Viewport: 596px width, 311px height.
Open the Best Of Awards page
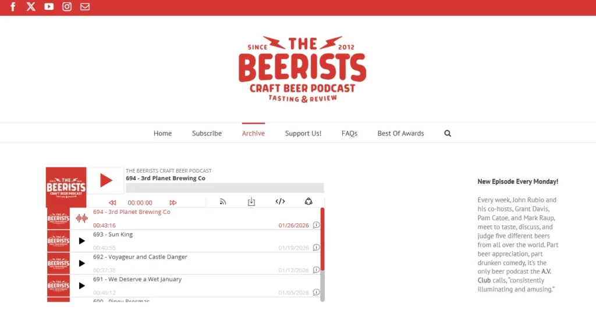[400, 133]
